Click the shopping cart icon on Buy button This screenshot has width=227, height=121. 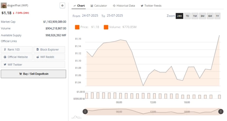point(21,74)
